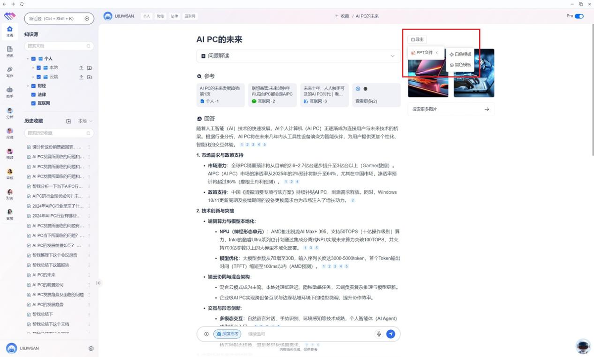Uncheck the 本地 folder checkbox
594x357 pixels.
(x=39, y=68)
